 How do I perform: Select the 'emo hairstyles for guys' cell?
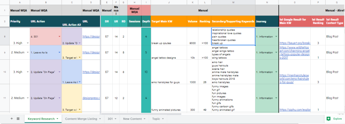point(169,72)
